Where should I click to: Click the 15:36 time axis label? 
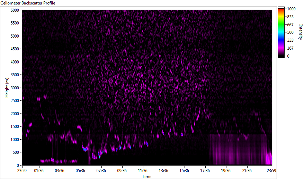coord(184,171)
